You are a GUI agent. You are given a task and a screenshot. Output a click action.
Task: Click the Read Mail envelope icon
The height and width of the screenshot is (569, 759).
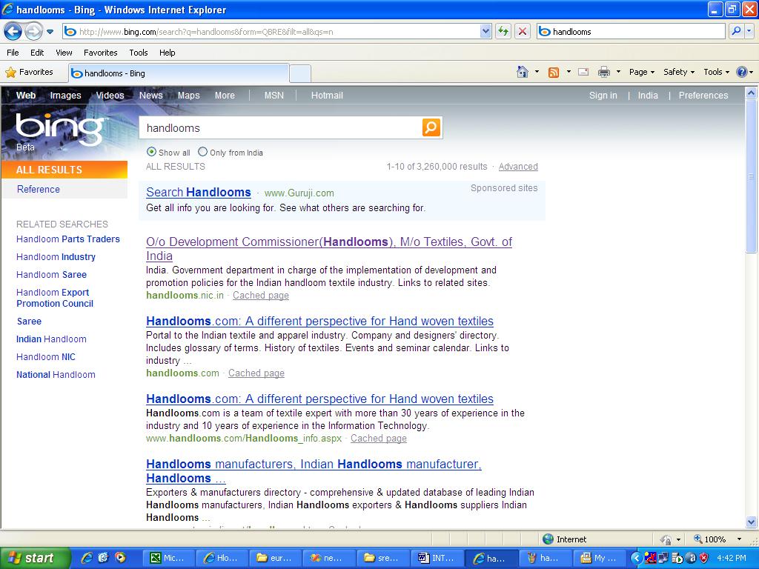coord(584,72)
